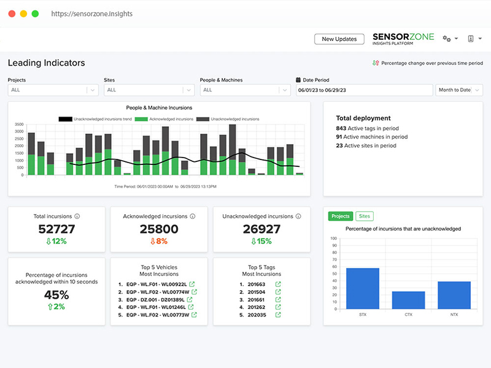Open the settings gear menu
Viewport: 491px width, 368px height.
point(450,39)
